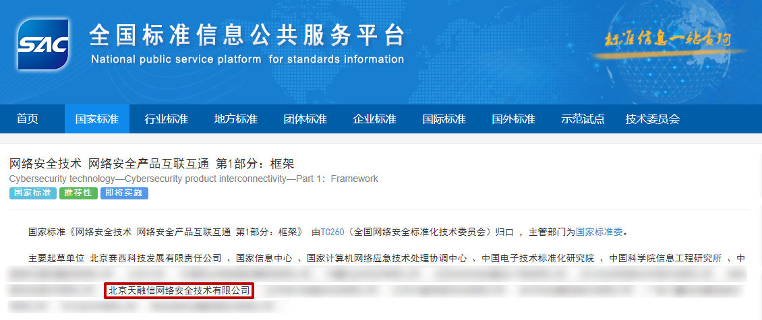The height and width of the screenshot is (320, 762).
Task: Click the 全国标准信息公共服务平台 site title
Action: coord(247,36)
